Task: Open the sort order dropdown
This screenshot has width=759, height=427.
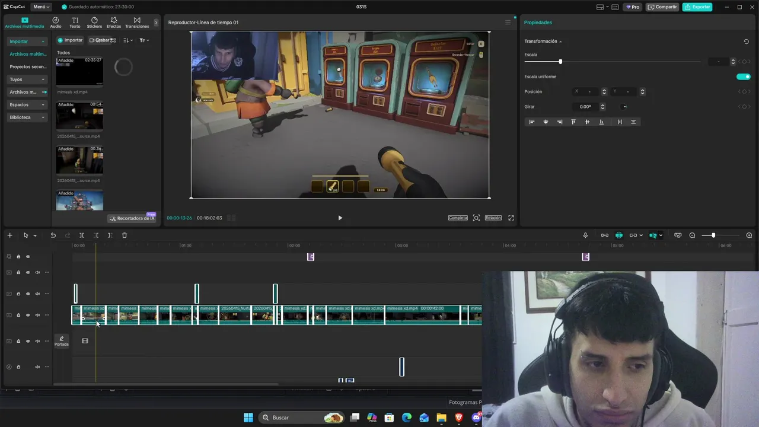Action: tap(128, 40)
